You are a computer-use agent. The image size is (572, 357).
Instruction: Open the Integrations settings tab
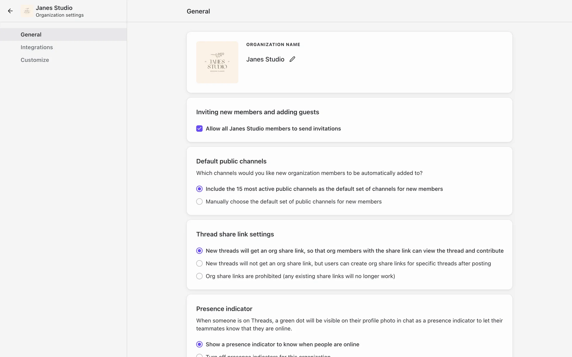point(37,47)
